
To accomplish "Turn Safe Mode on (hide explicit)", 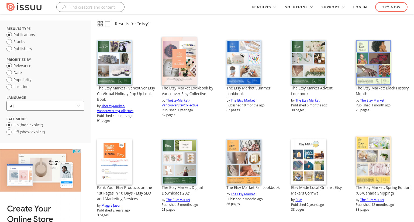I will pos(9,125).
